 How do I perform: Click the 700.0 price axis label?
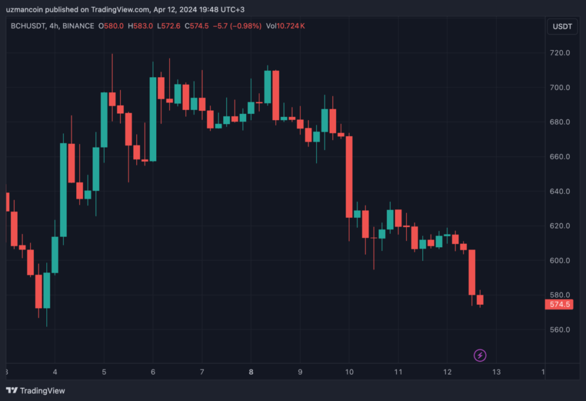pyautogui.click(x=559, y=88)
